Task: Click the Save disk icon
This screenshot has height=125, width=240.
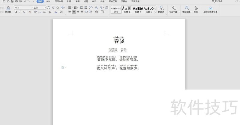Action: point(8,1)
